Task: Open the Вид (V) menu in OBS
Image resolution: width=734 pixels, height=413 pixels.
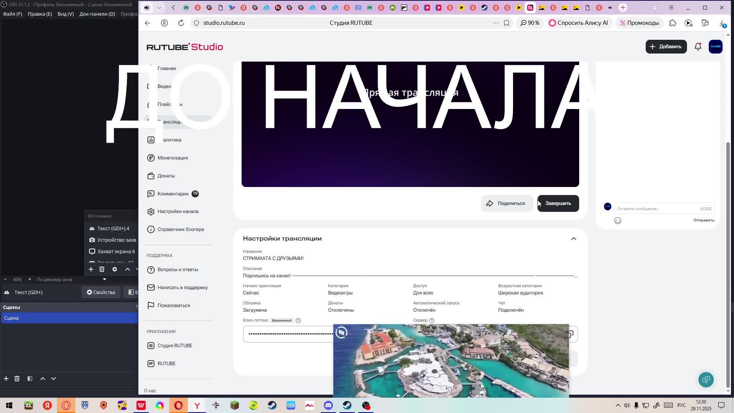Action: coord(65,14)
